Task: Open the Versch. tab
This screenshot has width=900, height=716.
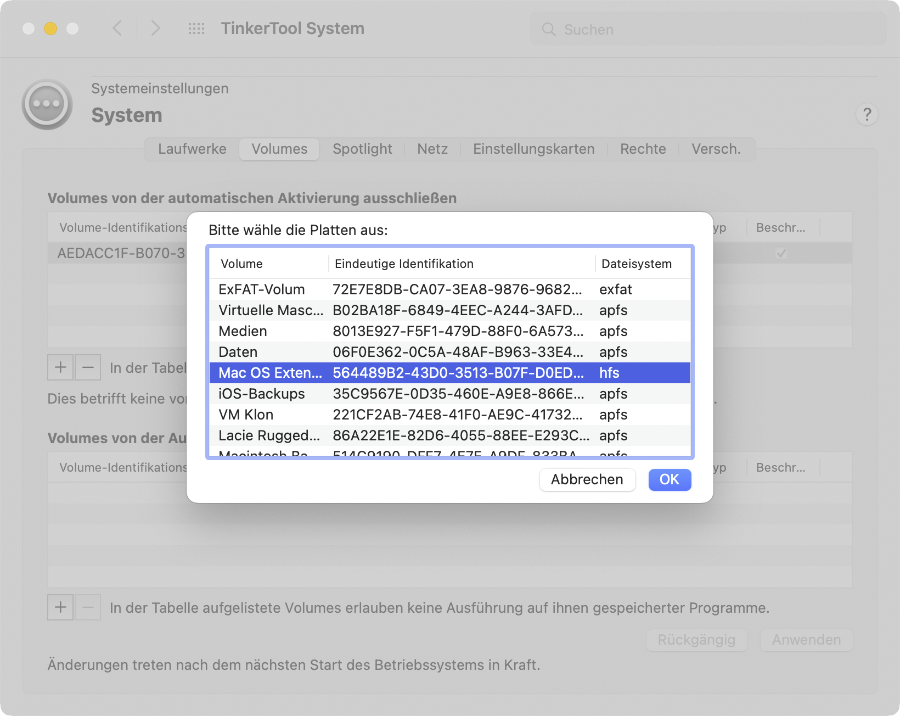Action: tap(716, 149)
